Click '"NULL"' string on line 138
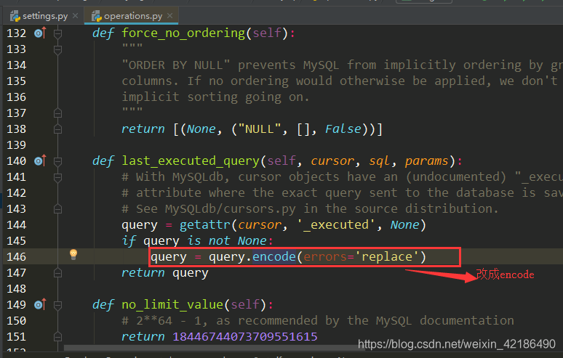 (x=259, y=129)
